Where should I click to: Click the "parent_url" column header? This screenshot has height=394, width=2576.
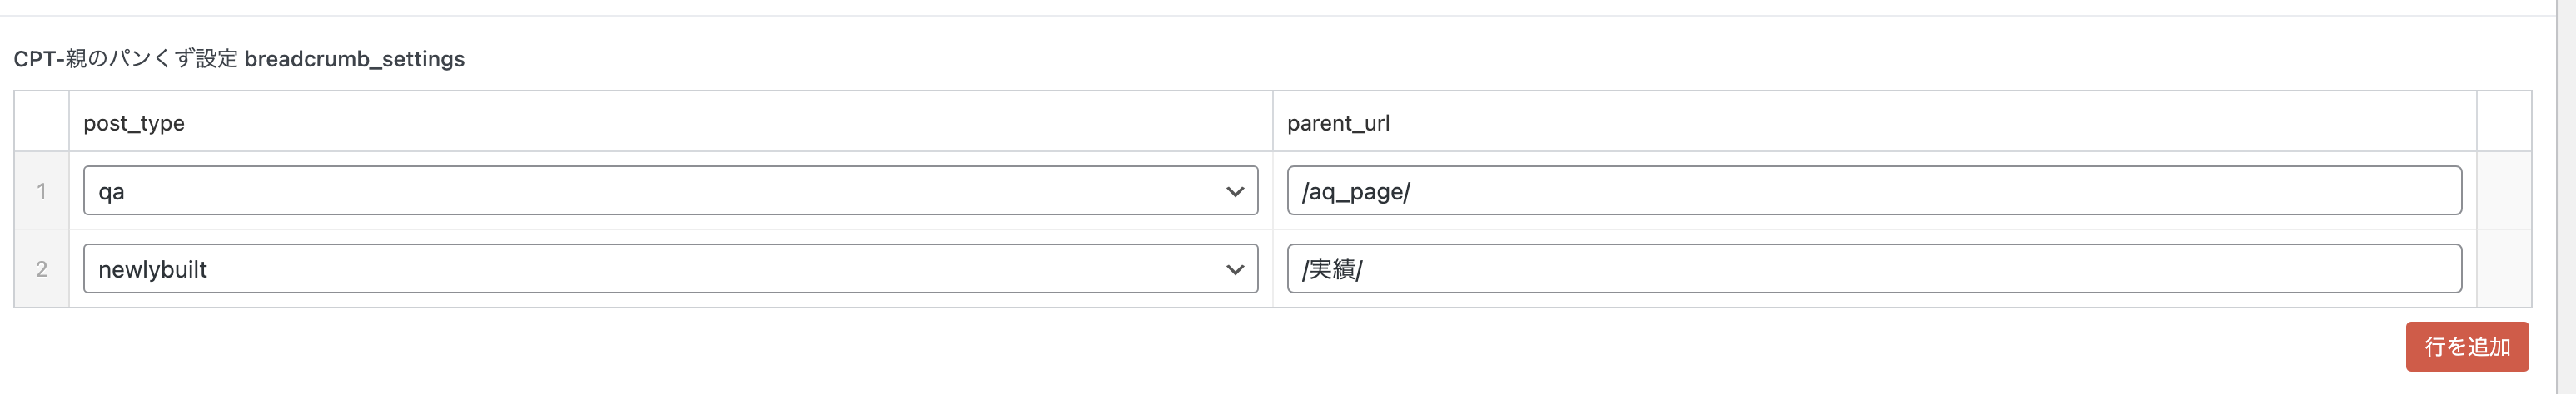tap(1338, 123)
